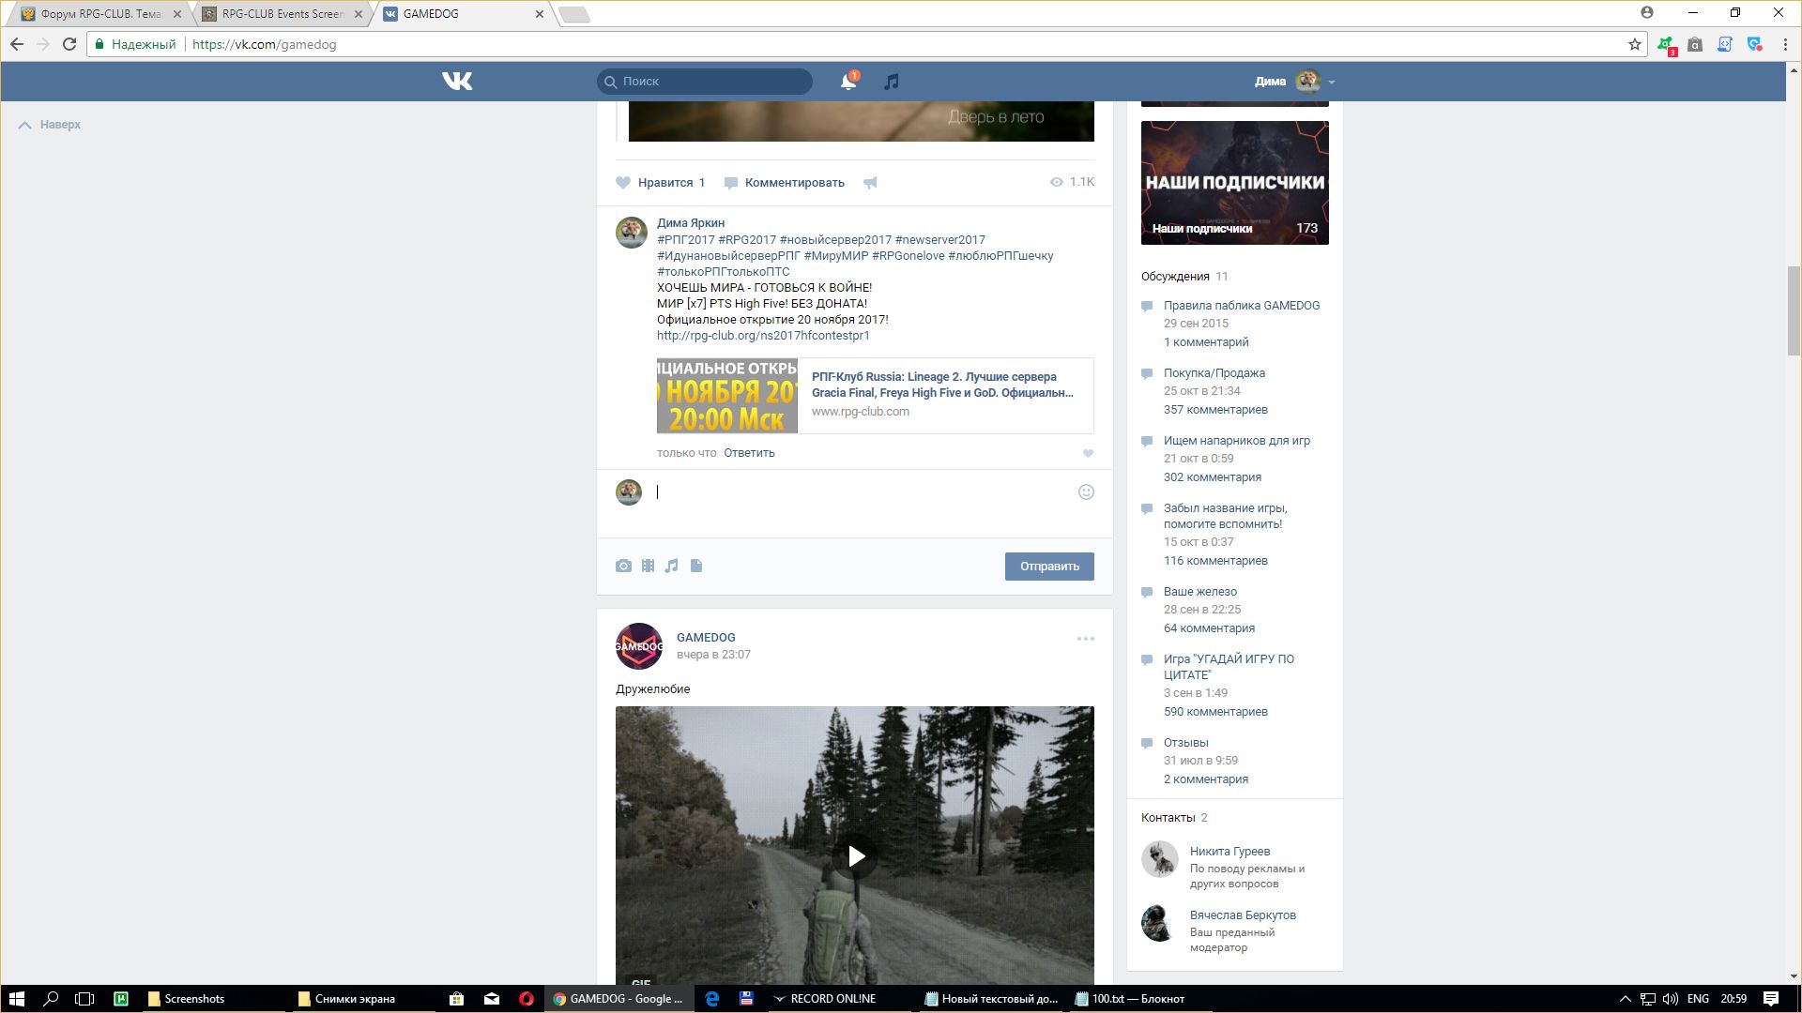Bookmark page with star icon

coord(1634,44)
